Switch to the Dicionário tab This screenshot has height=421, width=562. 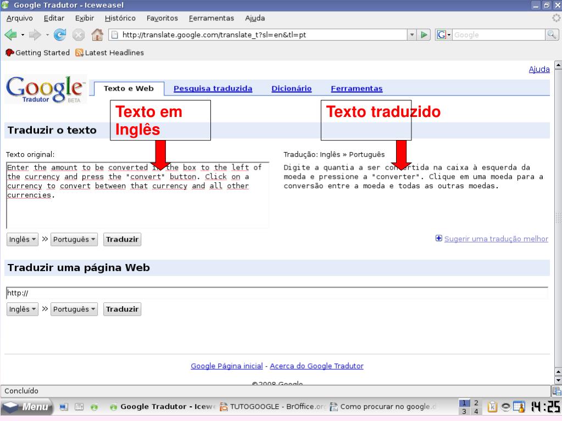pyautogui.click(x=291, y=89)
